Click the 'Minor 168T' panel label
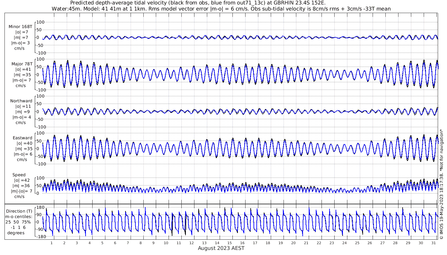447x255 pixels. [20, 27]
